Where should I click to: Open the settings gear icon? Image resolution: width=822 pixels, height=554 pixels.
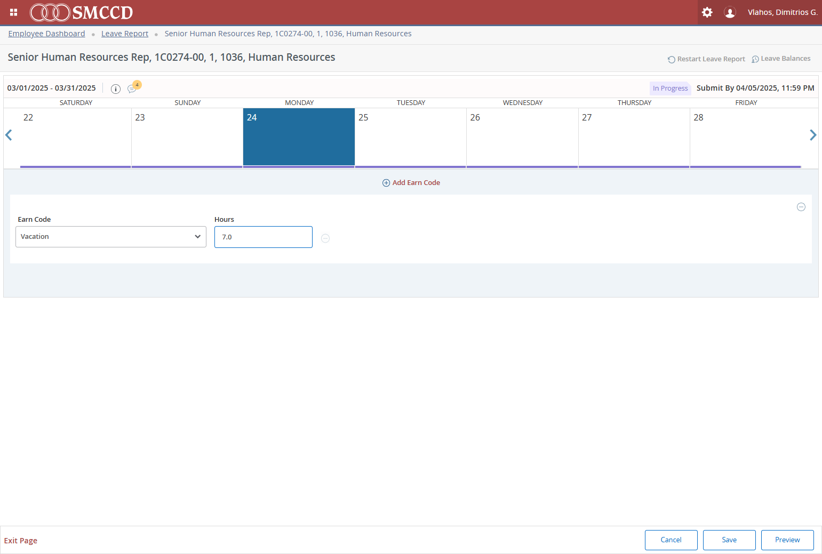(x=707, y=12)
